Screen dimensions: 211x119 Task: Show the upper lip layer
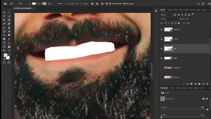coord(162,68)
